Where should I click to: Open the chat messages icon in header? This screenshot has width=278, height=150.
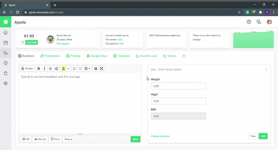[x=259, y=22]
